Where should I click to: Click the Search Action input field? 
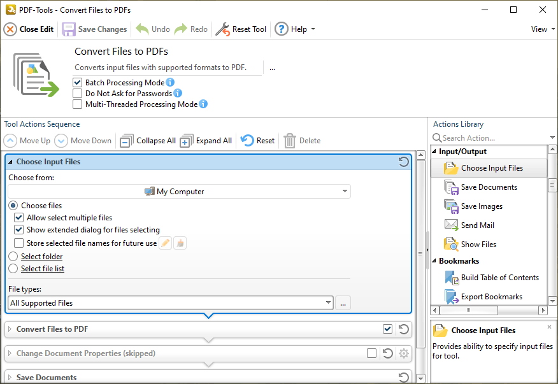pos(484,138)
